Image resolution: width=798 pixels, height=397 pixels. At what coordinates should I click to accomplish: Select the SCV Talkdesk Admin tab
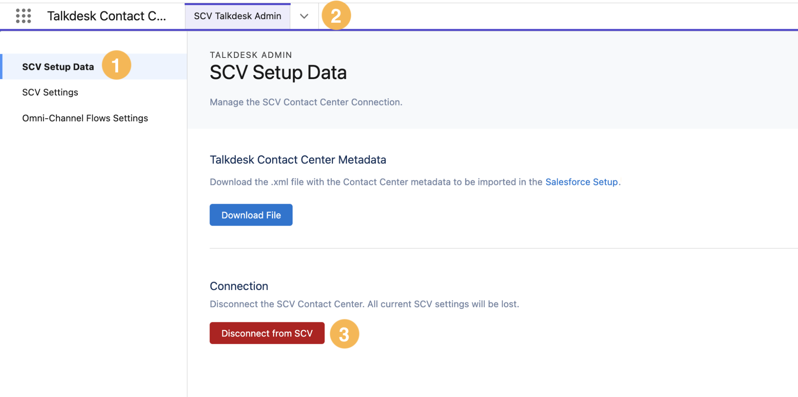238,16
